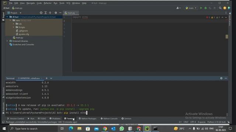The width and height of the screenshot is (236, 132).
Task: Select Scratches and Consoles
Action: (22, 44)
